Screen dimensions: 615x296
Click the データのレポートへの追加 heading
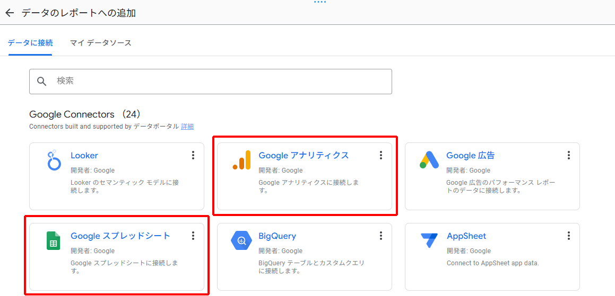(x=79, y=13)
